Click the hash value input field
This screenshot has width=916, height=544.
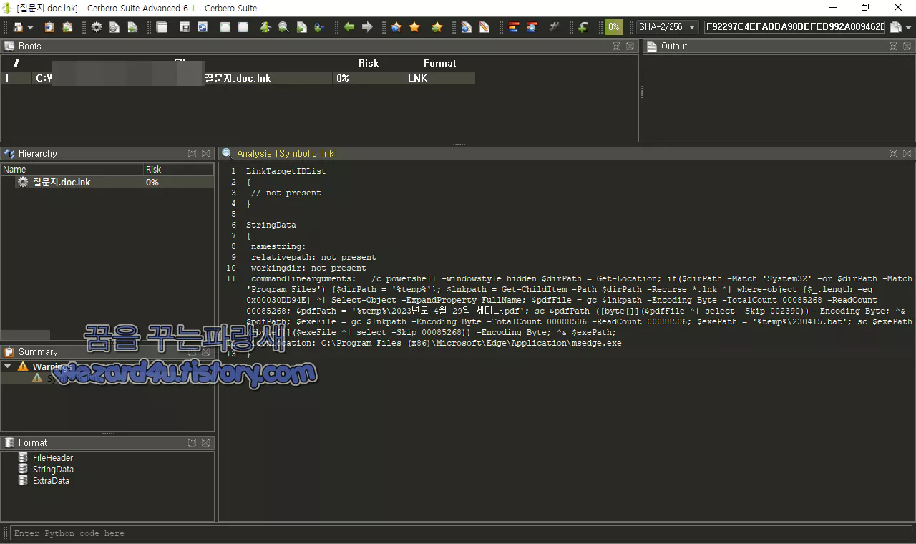[794, 27]
